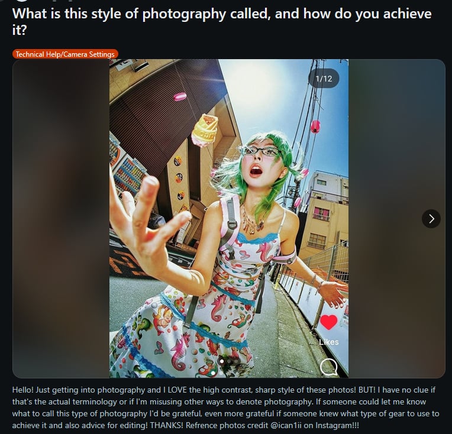Screen dimensions: 452x434
Task: Click the 1/12 image counter badge
Action: pos(324,79)
